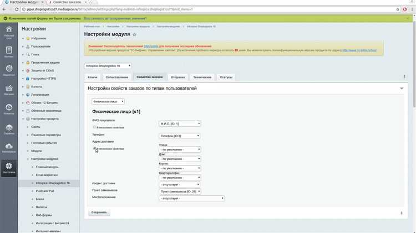Click the Сохранить button

click(x=99, y=213)
